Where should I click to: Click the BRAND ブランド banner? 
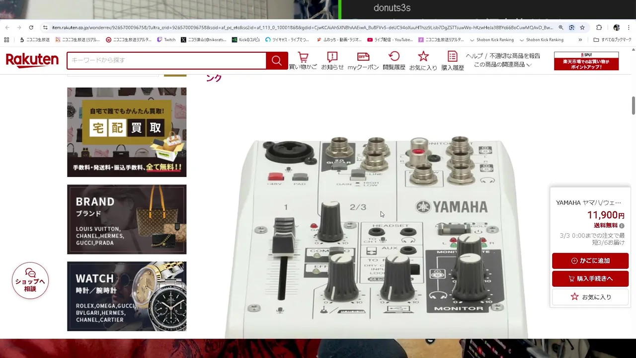coord(127,219)
